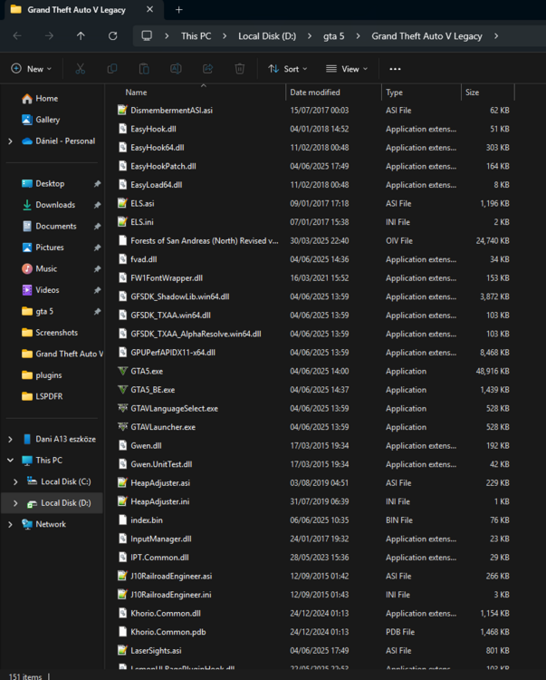This screenshot has width=546, height=680.
Task: Navigate to gta 5 breadcrumb
Action: [334, 36]
